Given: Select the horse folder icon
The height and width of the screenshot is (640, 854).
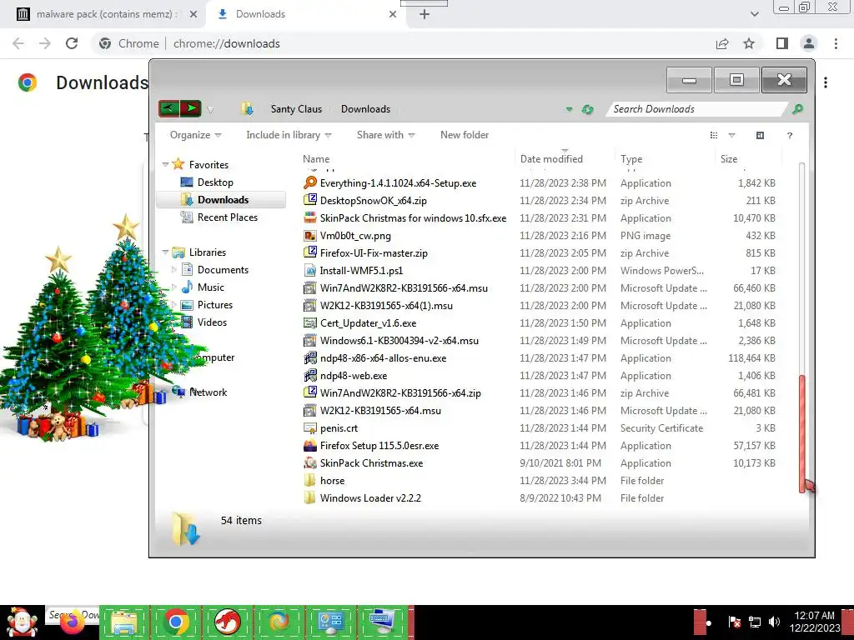Looking at the screenshot, I should pyautogui.click(x=310, y=481).
